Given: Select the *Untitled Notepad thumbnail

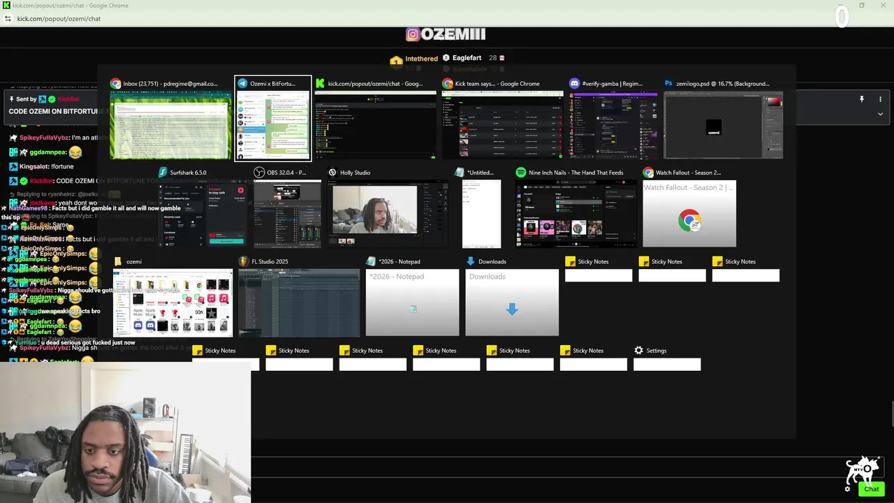Looking at the screenshot, I should click(x=481, y=214).
